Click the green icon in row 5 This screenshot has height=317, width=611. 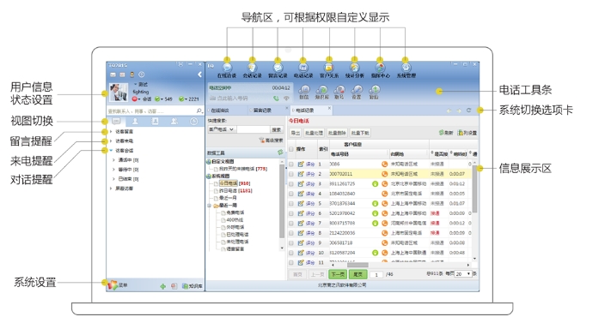pyautogui.click(x=375, y=204)
